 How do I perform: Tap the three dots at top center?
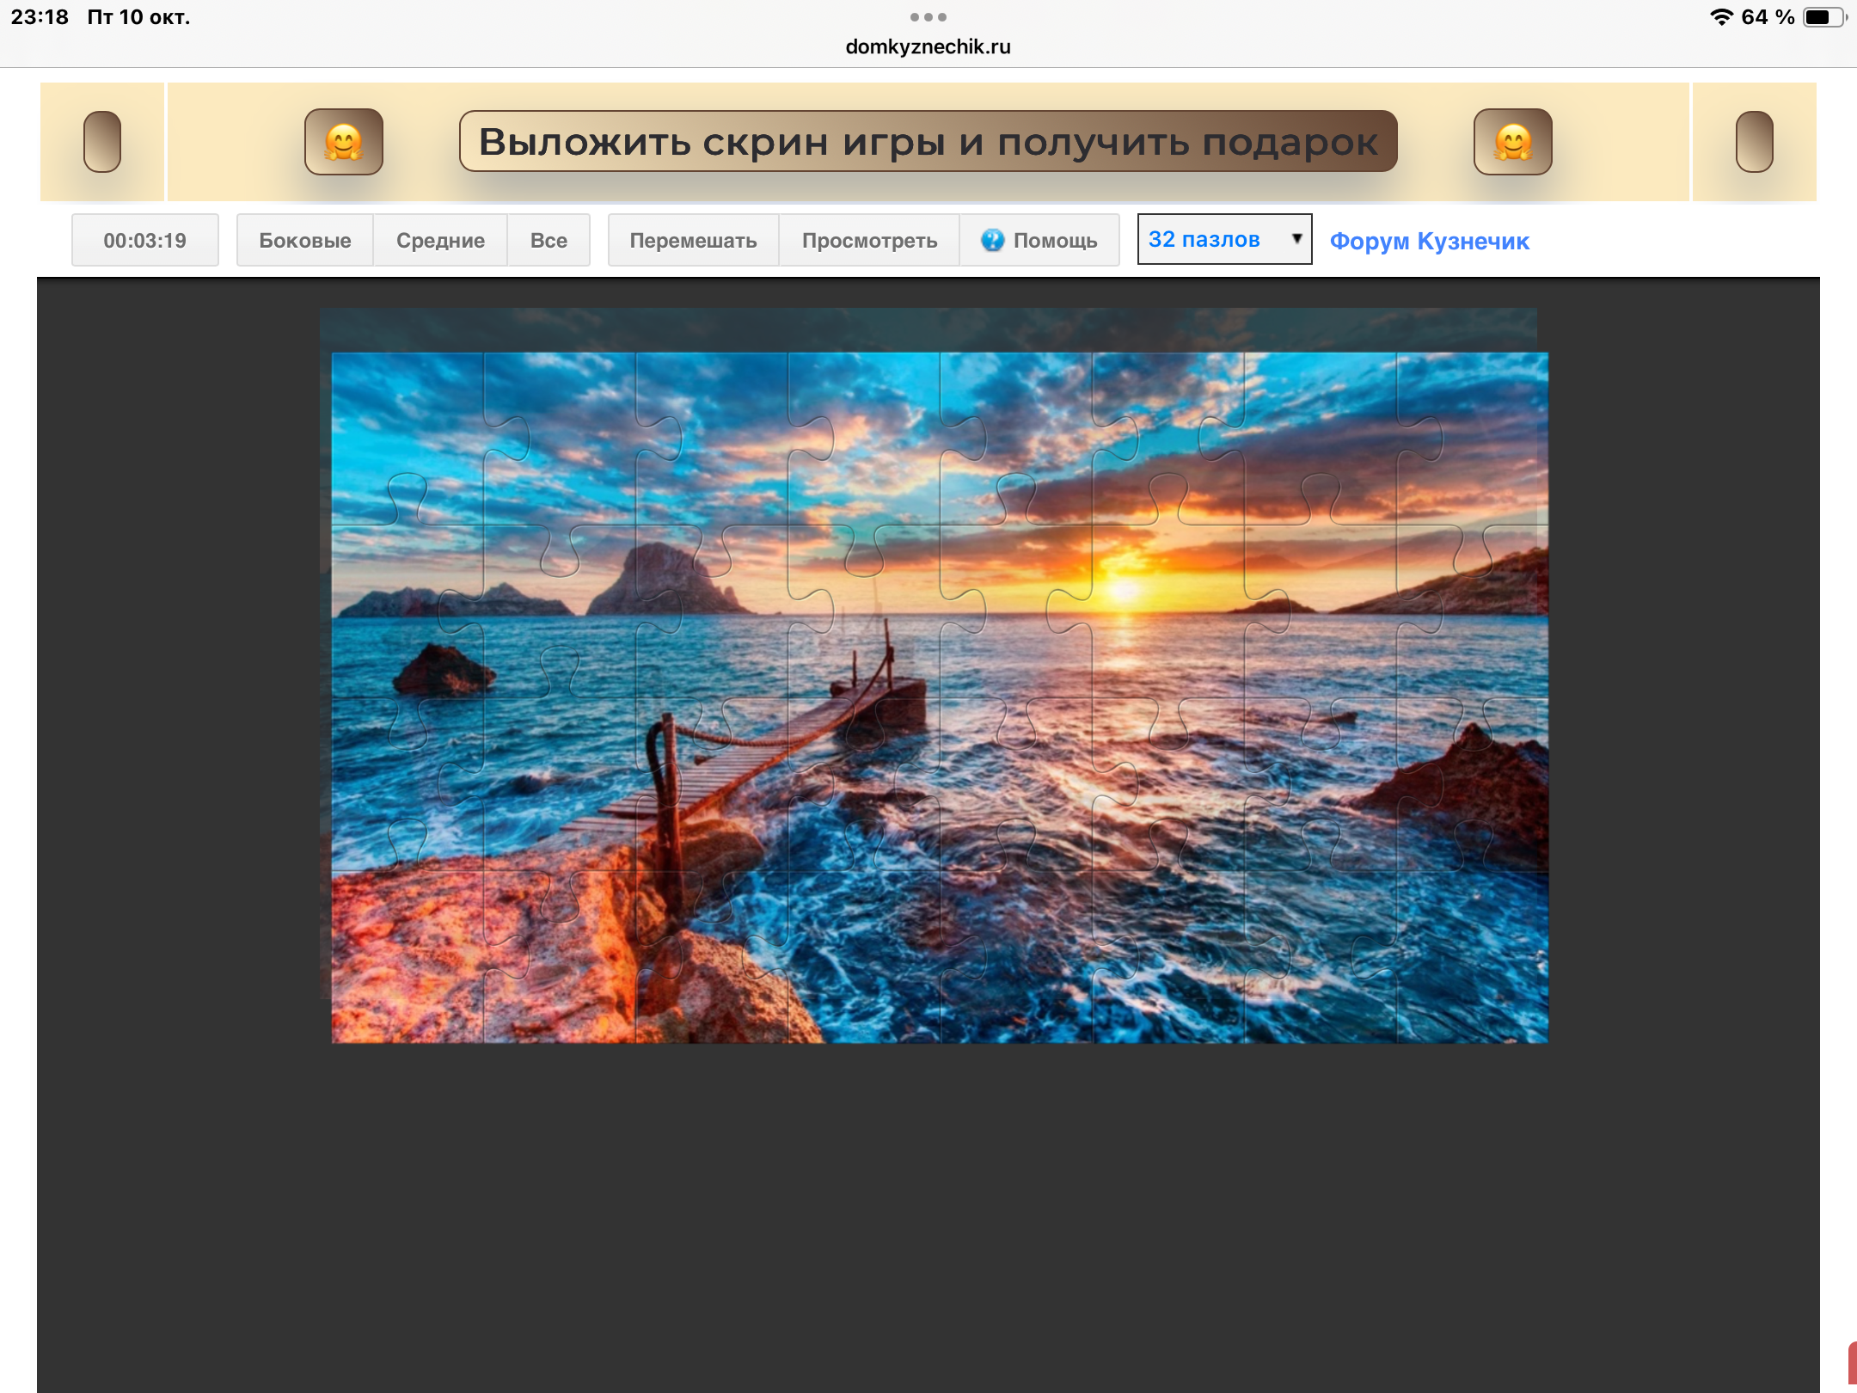coord(928,17)
